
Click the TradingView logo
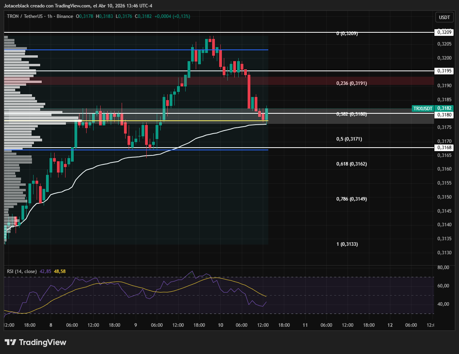pos(35,342)
